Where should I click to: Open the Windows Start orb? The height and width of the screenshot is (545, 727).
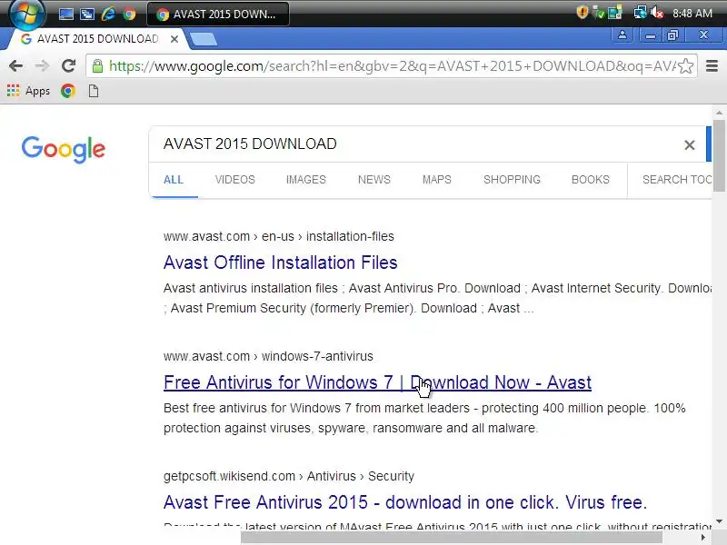[27, 13]
